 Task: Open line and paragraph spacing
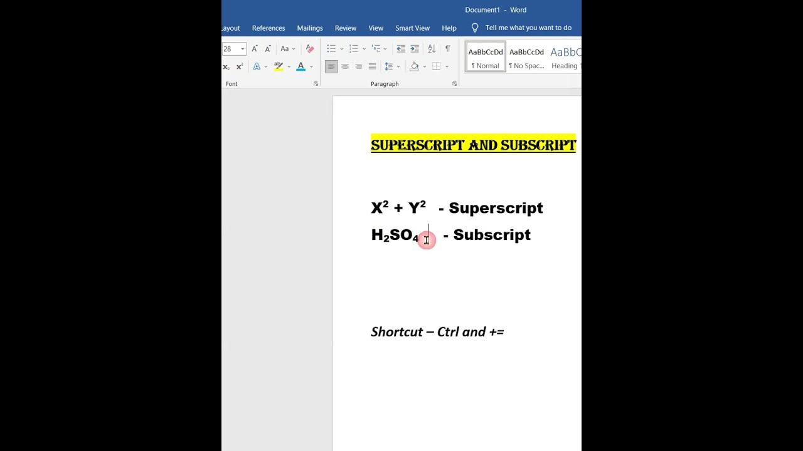[389, 66]
